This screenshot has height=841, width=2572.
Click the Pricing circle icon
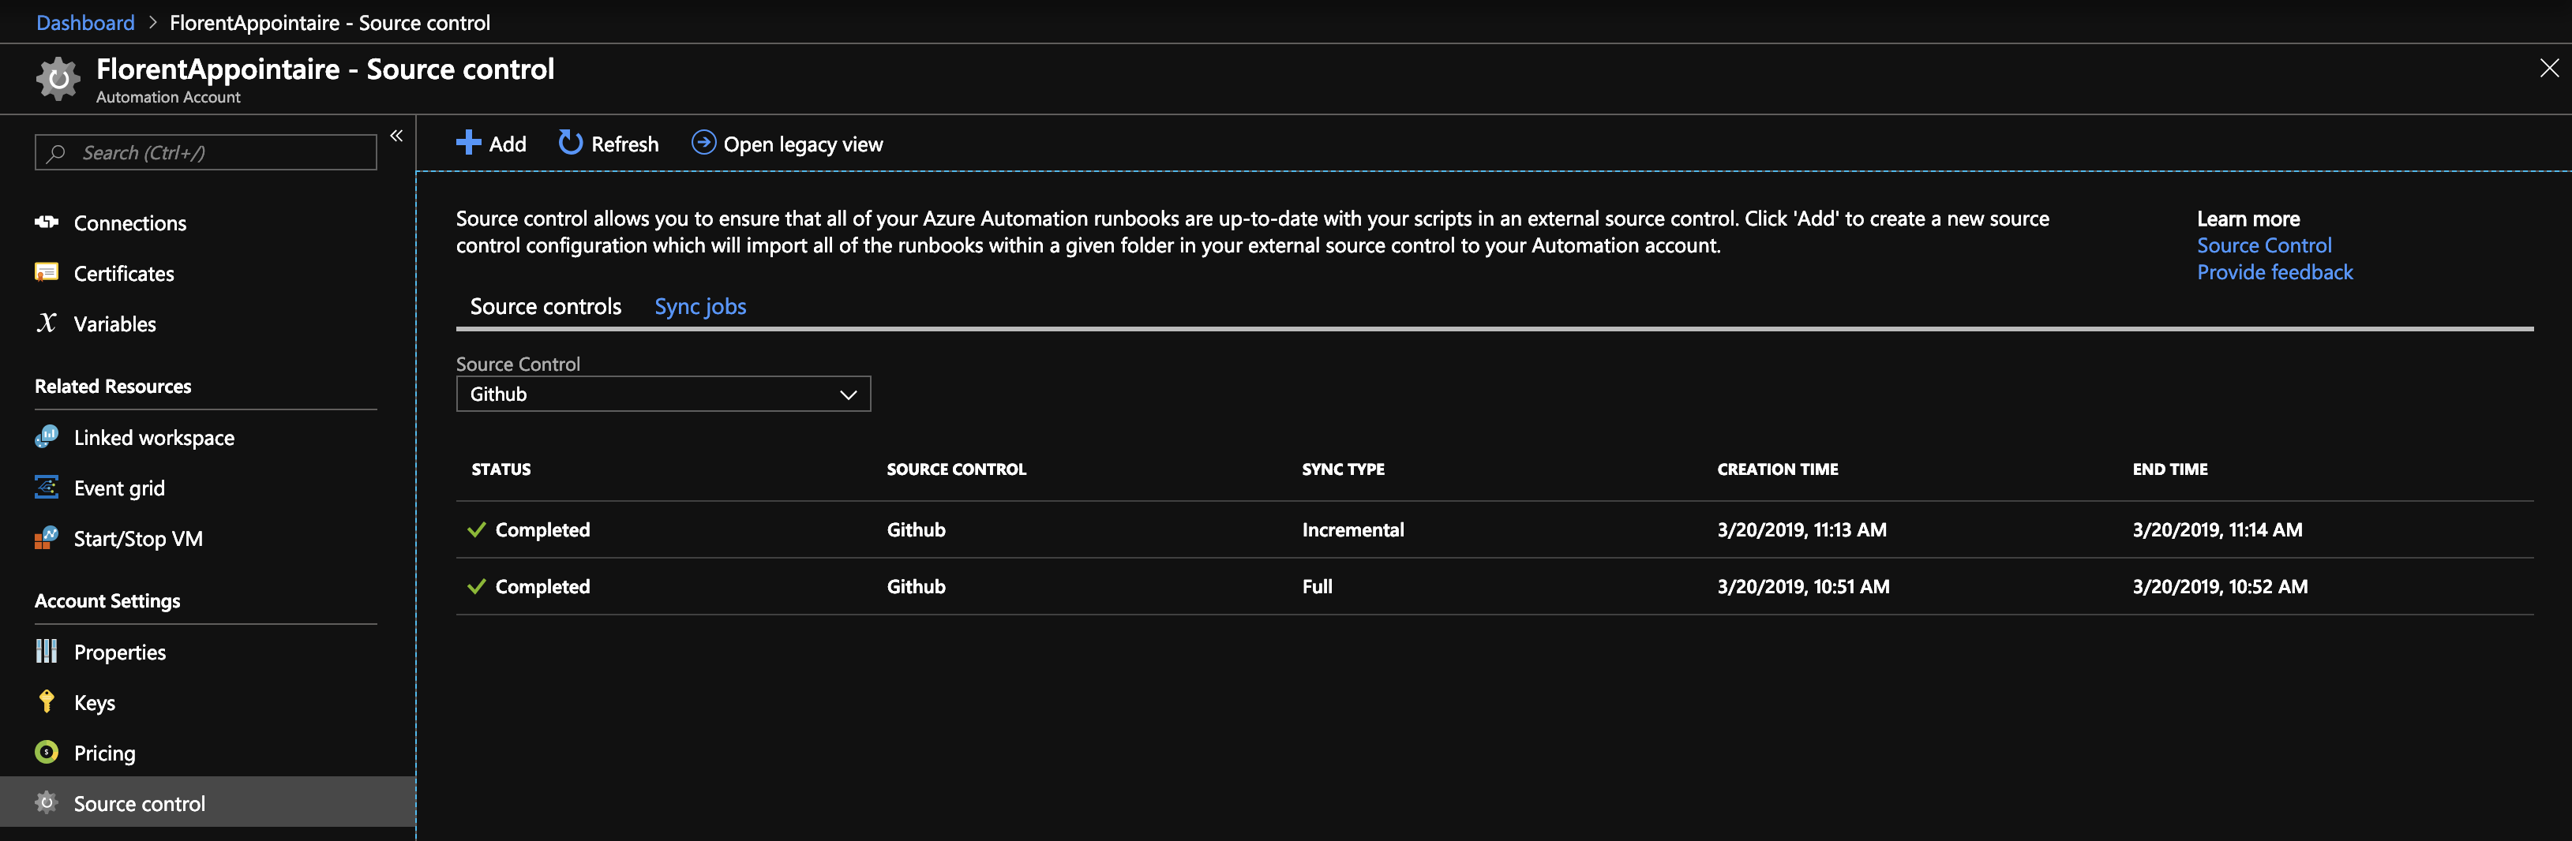(x=46, y=752)
